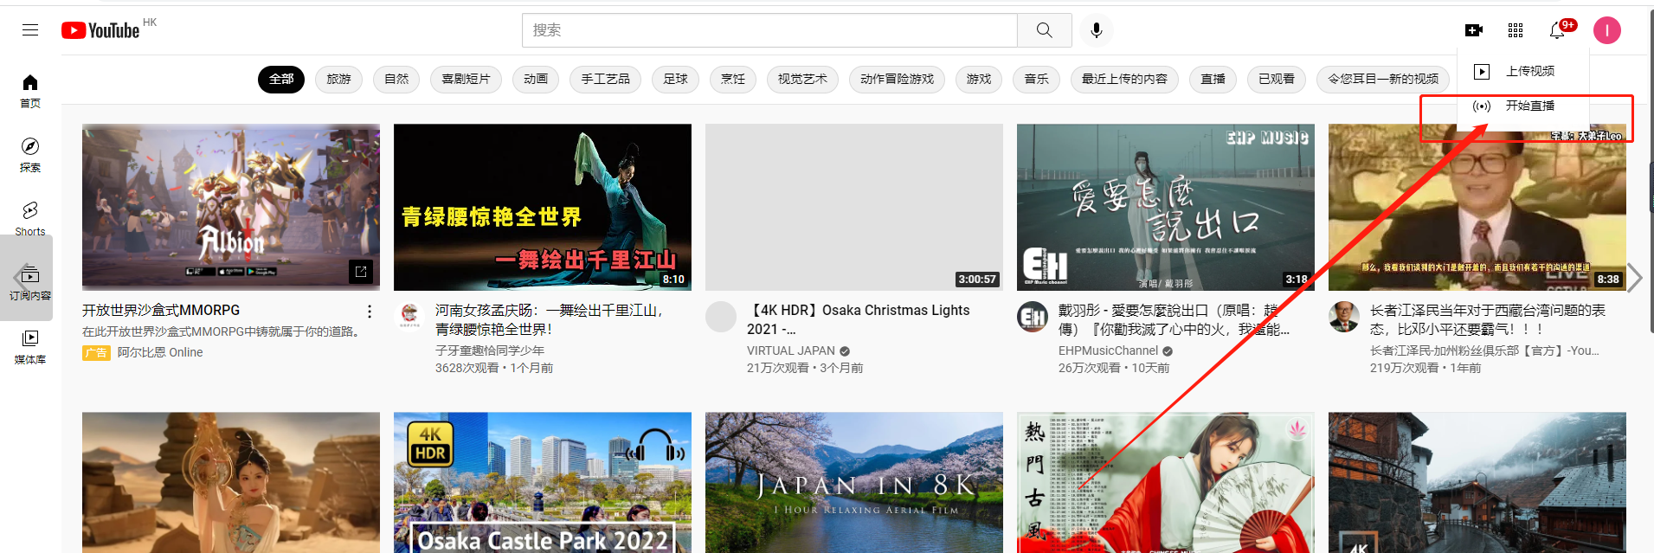
Task: Select the 动画 filter chip
Action: pyautogui.click(x=536, y=79)
